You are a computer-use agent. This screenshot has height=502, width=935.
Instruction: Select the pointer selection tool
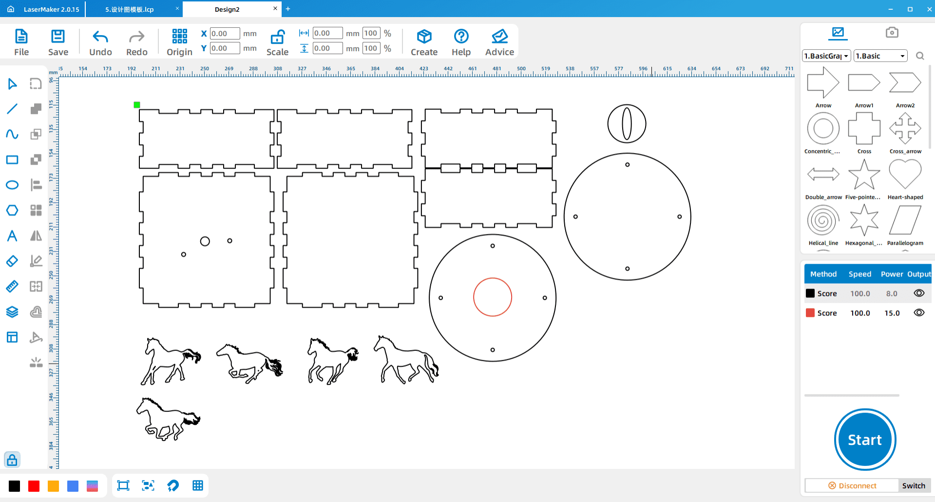[12, 84]
